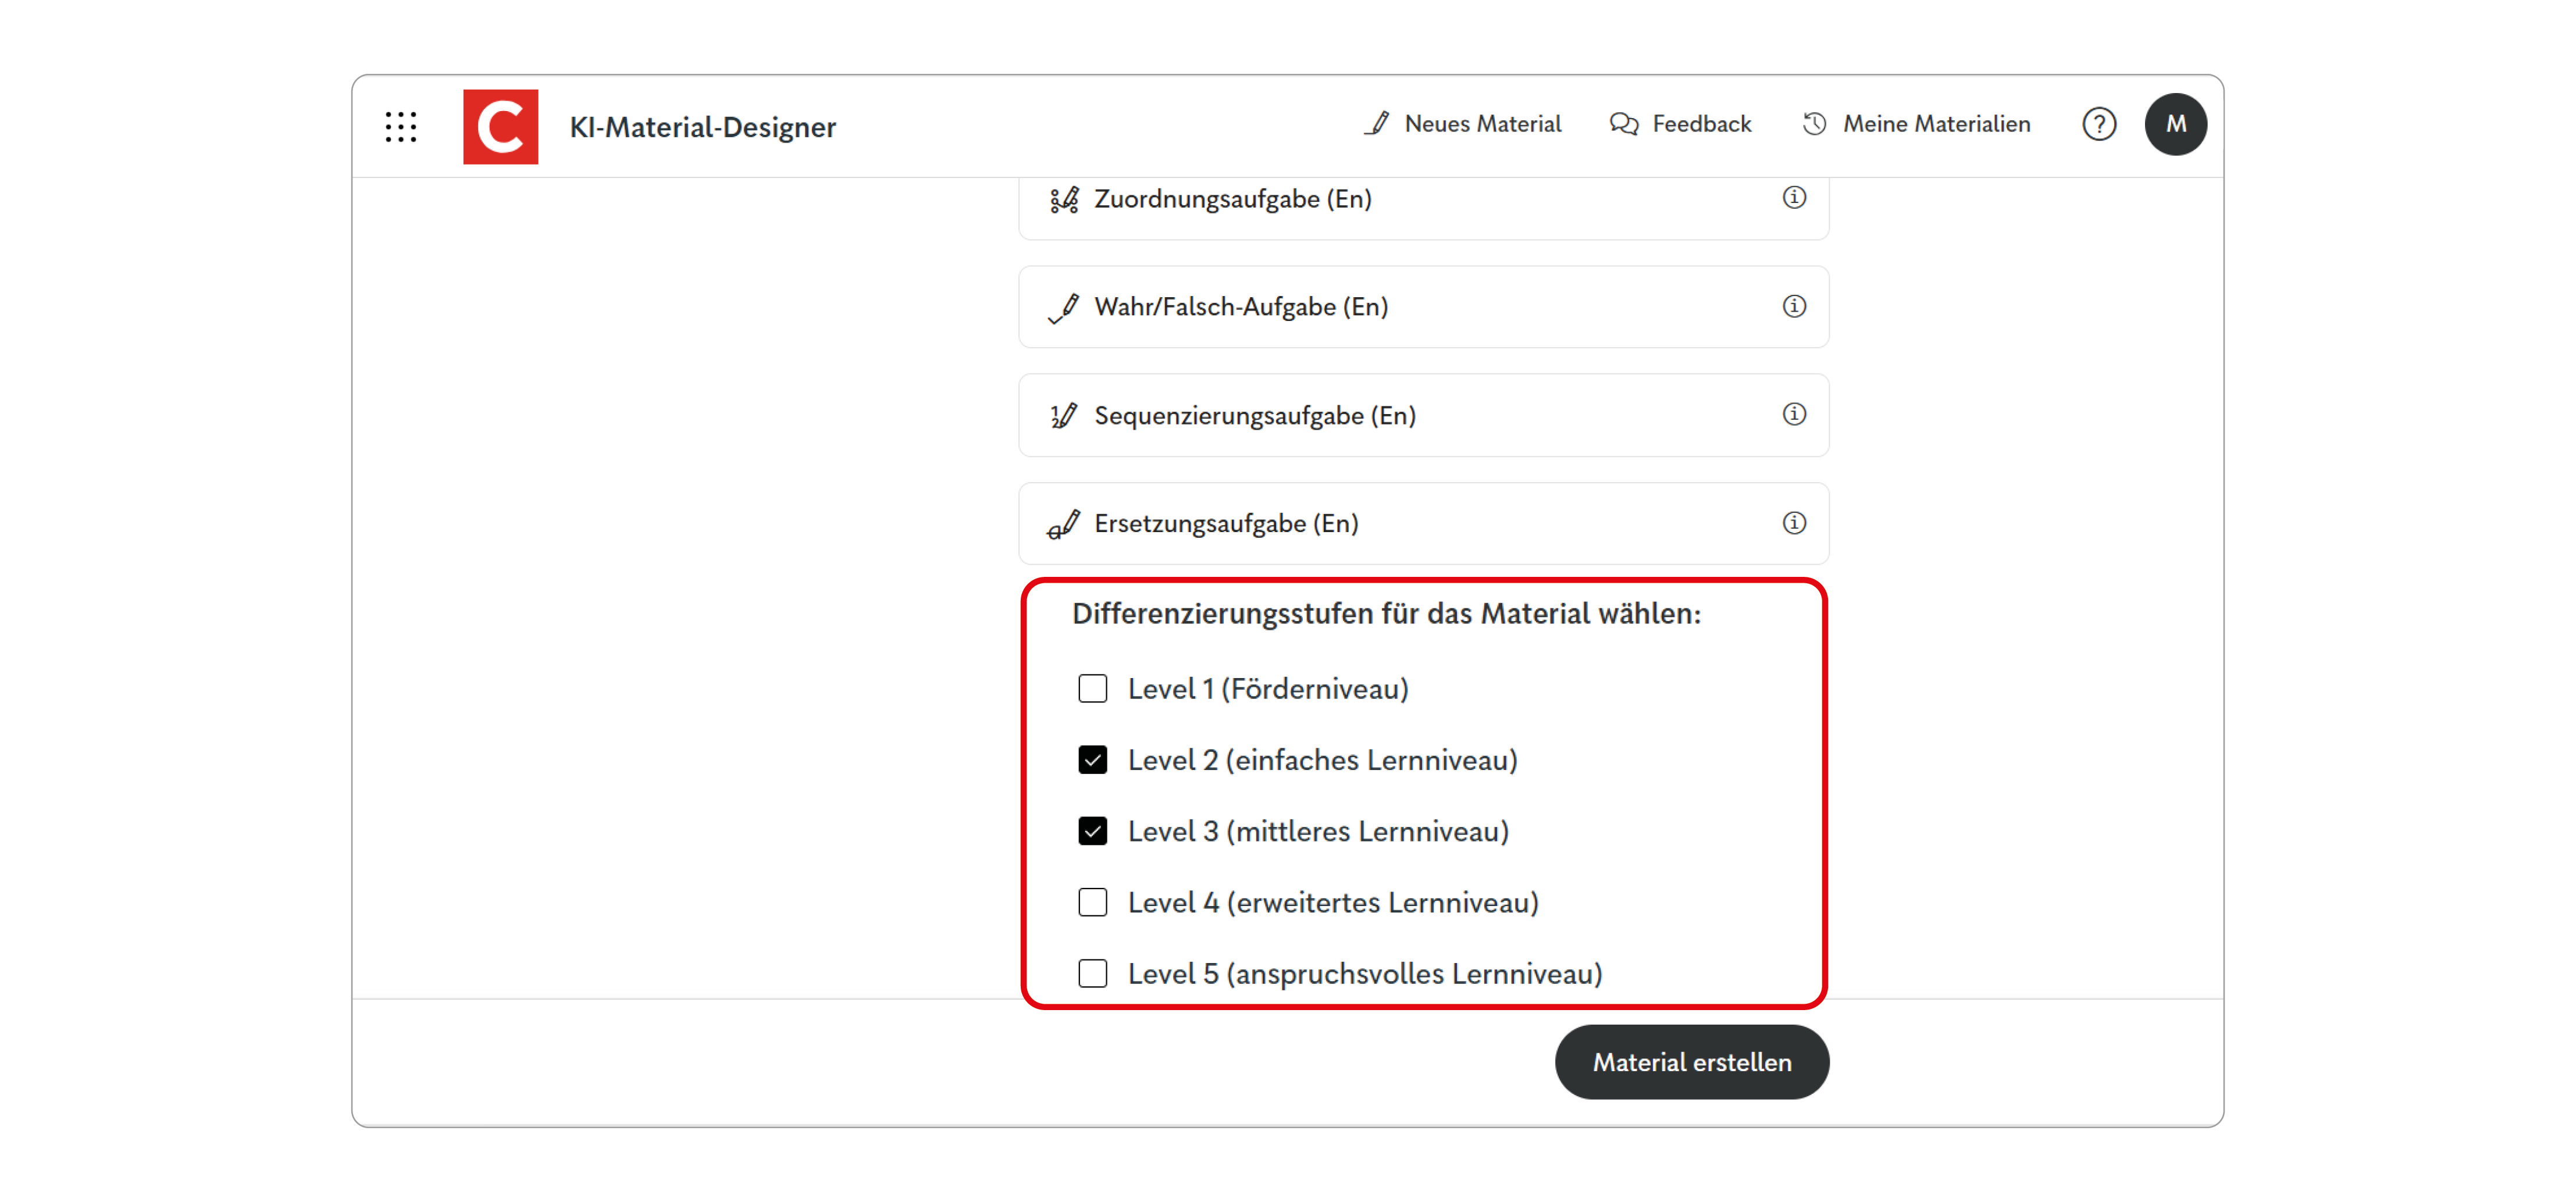Enable Level 1 (Förderniveau)
Screen dimensions: 2576x1202
point(1092,688)
